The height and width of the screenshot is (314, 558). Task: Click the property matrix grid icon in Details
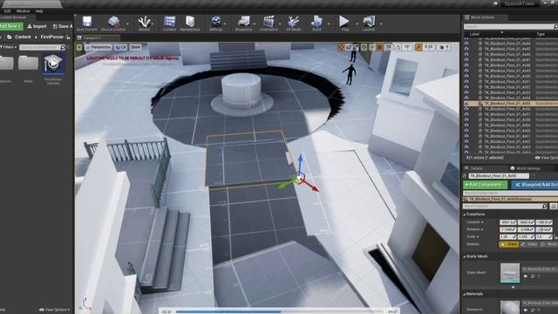(x=554, y=206)
